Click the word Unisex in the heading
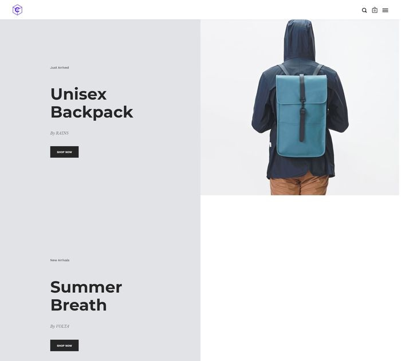The height and width of the screenshot is (361, 401). pos(78,94)
